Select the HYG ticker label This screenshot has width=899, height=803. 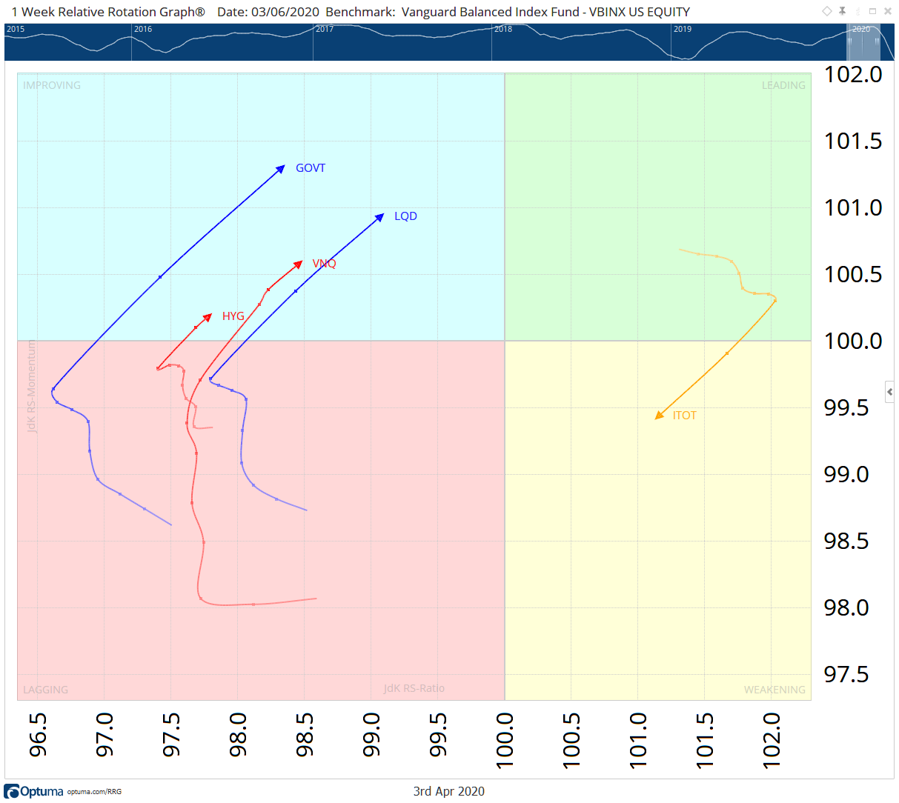pos(233,316)
